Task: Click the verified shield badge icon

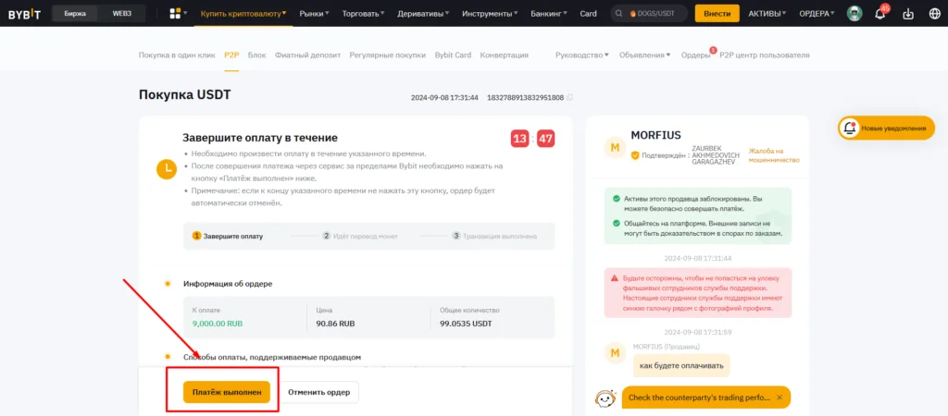Action: (x=635, y=155)
